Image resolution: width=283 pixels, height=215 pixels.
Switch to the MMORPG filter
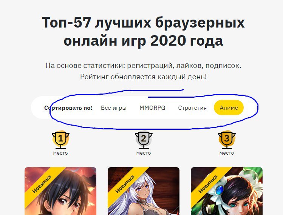click(x=152, y=107)
